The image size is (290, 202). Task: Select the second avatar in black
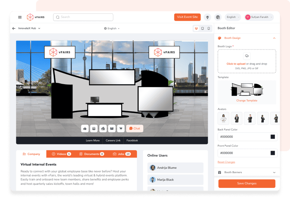point(236,119)
